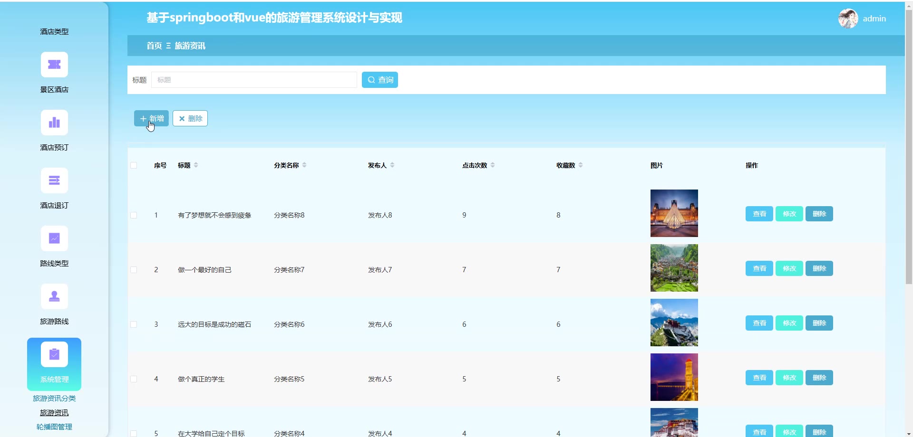
Task: Select the 酒店退订 list icon
Action: [54, 180]
